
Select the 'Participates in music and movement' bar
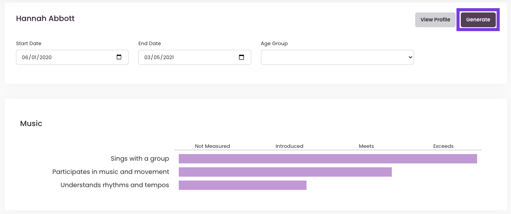(285, 172)
